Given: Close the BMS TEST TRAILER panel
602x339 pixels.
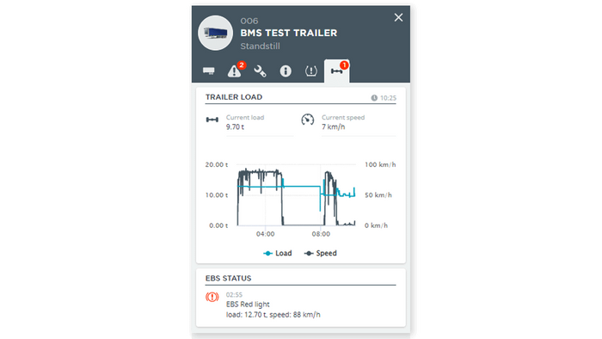Looking at the screenshot, I should [x=398, y=17].
